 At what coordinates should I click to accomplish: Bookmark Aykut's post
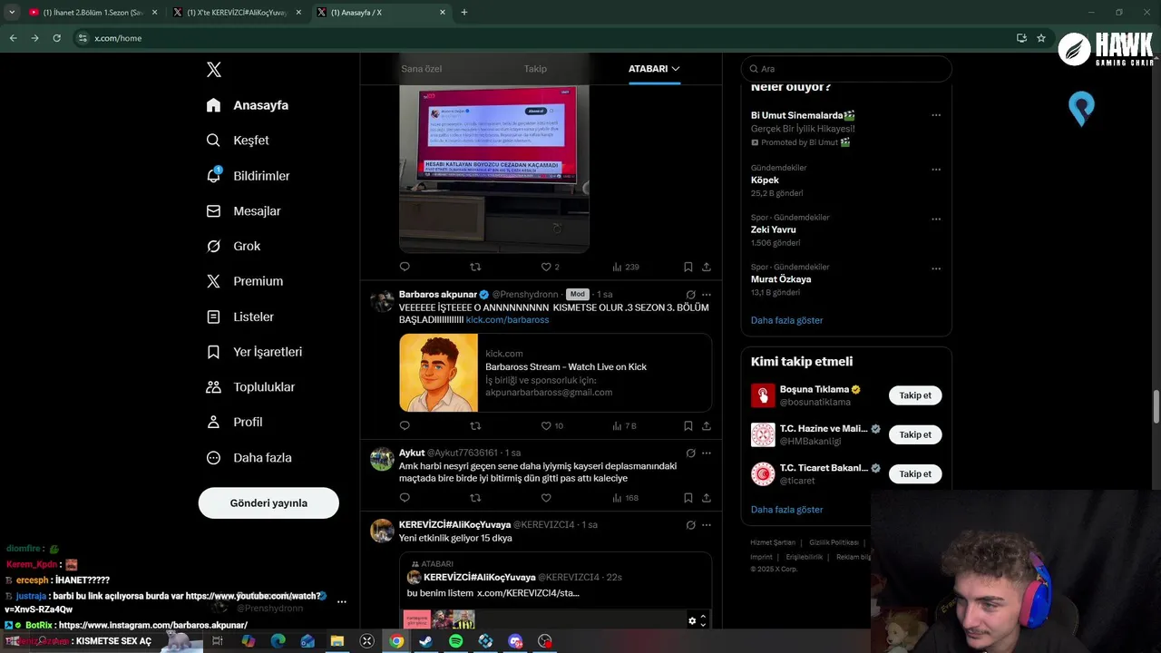(688, 497)
